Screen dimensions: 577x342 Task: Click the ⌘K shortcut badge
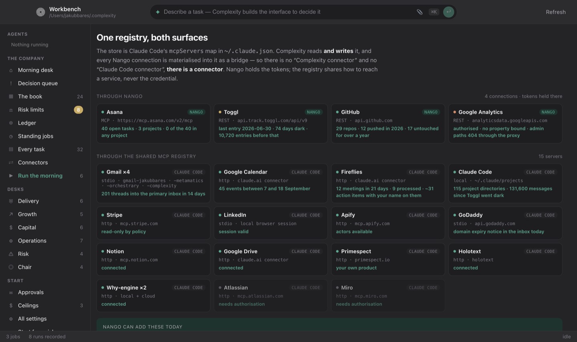[434, 12]
